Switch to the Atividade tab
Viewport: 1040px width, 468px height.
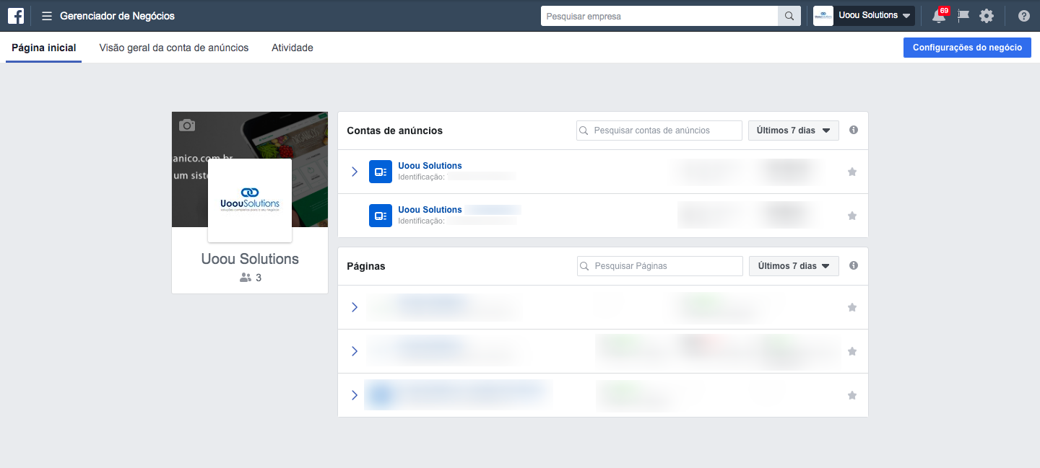point(292,48)
